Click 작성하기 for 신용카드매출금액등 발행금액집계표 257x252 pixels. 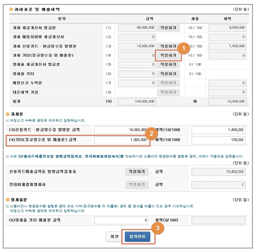click(137, 172)
